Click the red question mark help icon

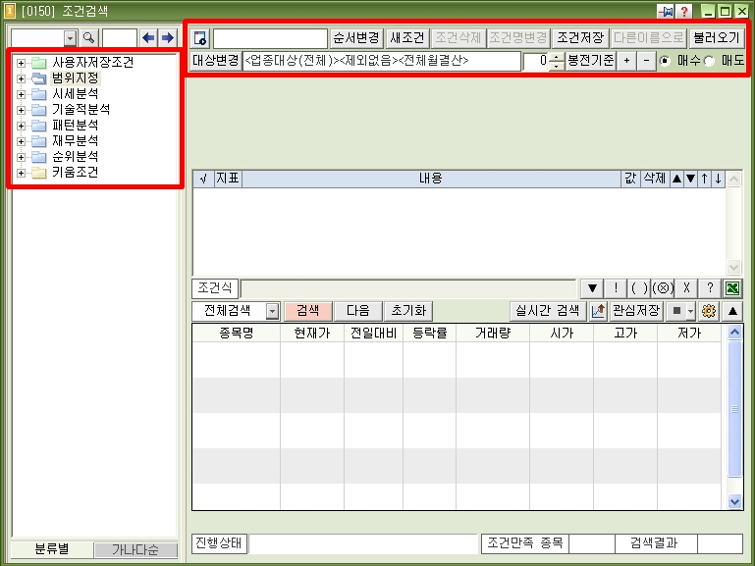pos(684,11)
